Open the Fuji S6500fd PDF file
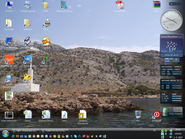Screen dimensions: 185x139 tap(120, 5)
